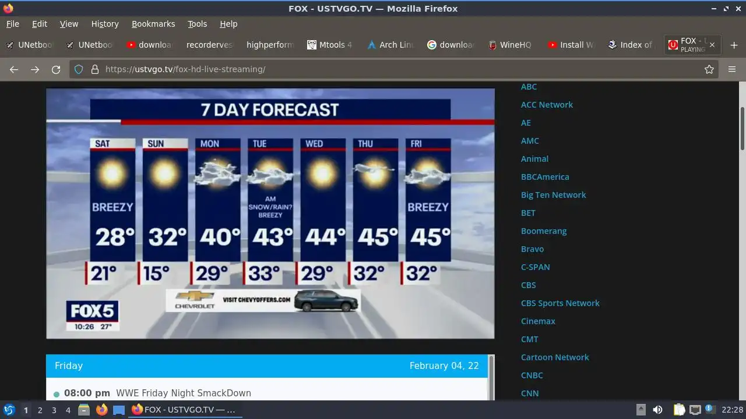Open the Boomerang channel link
Screen dimensions: 746x419
pyautogui.click(x=544, y=231)
